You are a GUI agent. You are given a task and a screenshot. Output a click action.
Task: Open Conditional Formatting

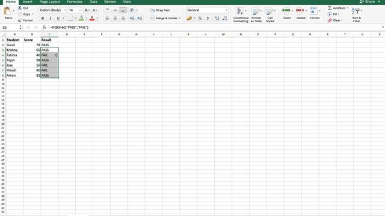click(241, 14)
